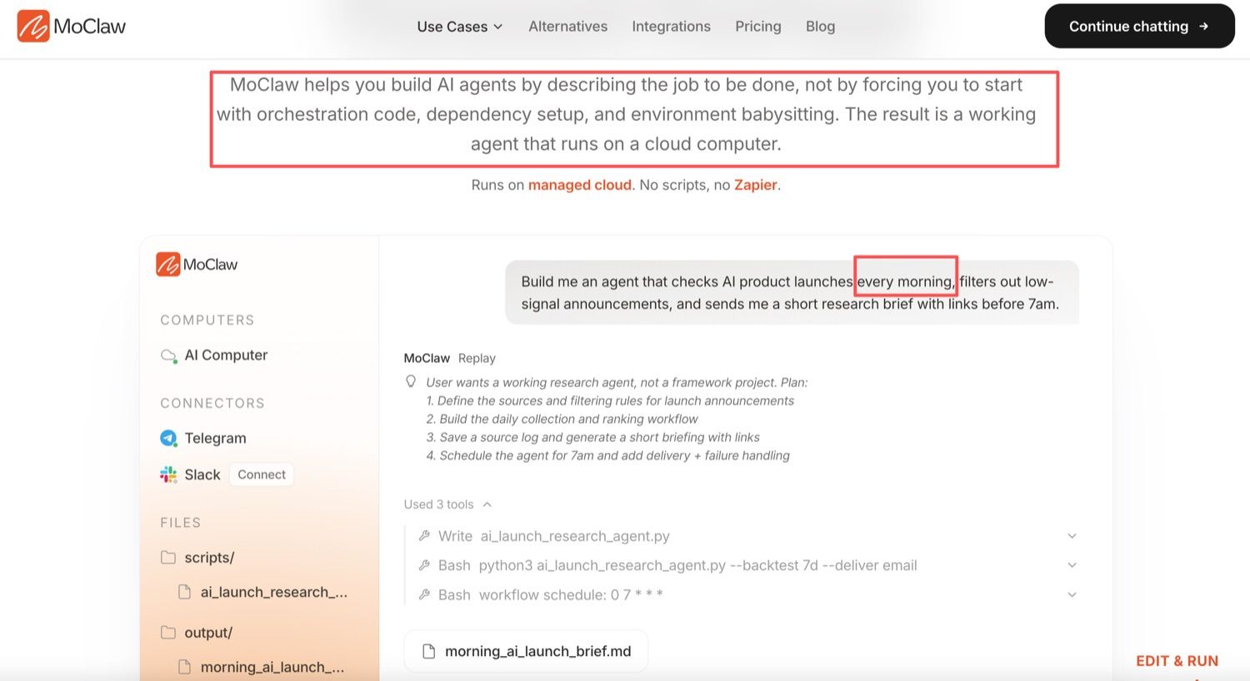This screenshot has height=681, width=1250.
Task: Click the MoClaw logo in the header
Action: click(x=72, y=27)
